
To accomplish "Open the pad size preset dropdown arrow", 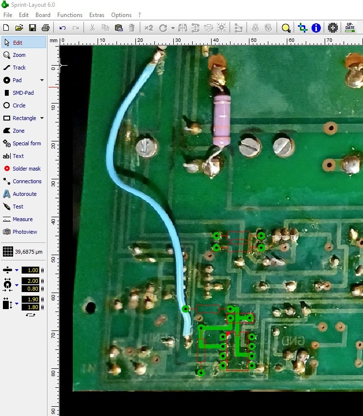I will [16, 285].
